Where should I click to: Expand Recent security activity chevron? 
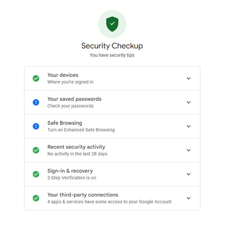[x=188, y=150]
